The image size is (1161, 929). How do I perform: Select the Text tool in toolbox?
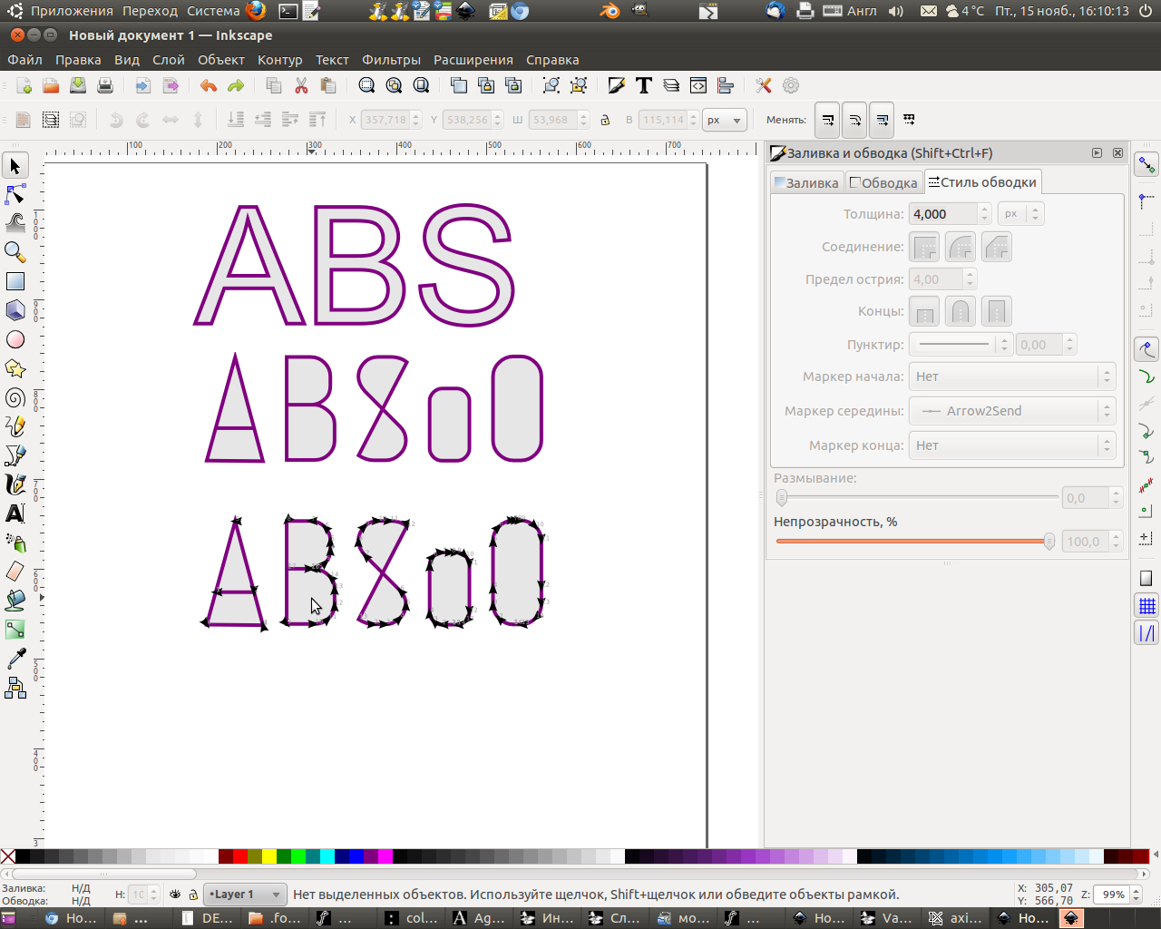tap(15, 513)
